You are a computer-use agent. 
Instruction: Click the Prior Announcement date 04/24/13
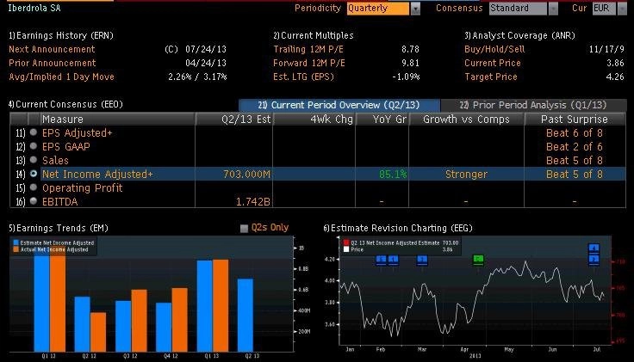[206, 63]
